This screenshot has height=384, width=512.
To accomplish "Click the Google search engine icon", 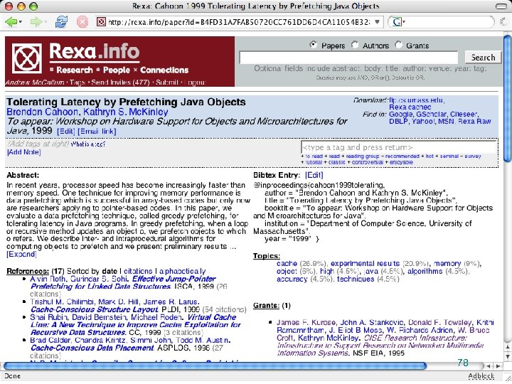I will click(x=396, y=22).
